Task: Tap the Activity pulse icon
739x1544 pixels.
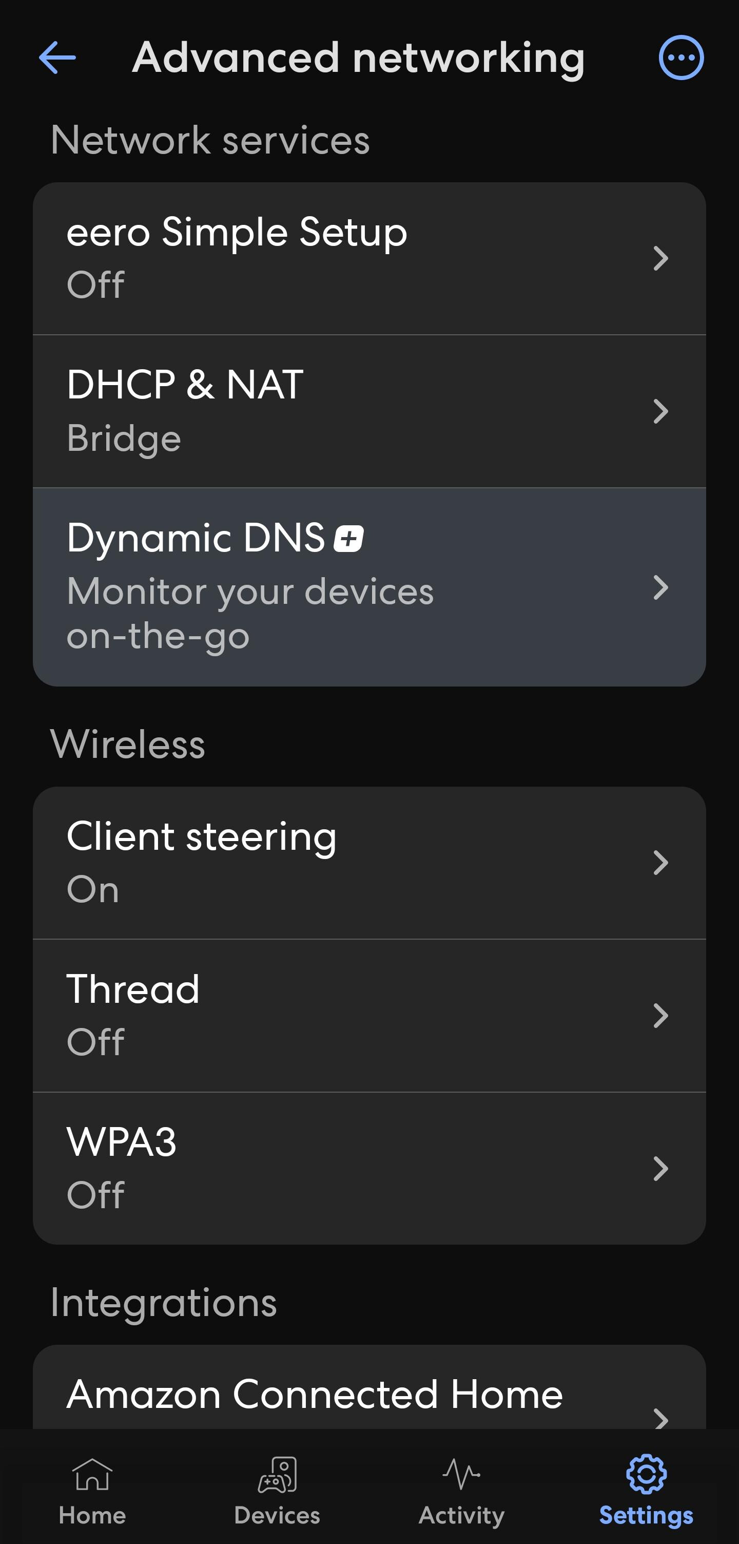Action: click(461, 1474)
